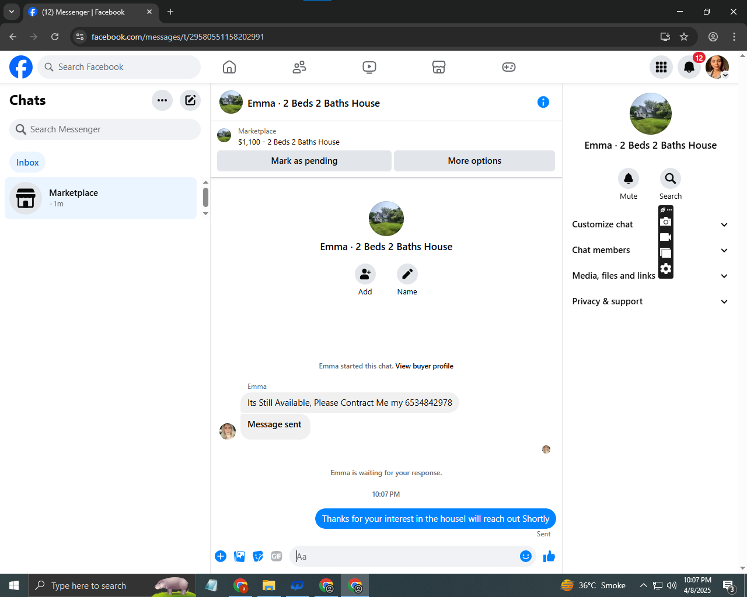Show hidden system tray icons chevron
747x597 pixels.
[x=643, y=585]
